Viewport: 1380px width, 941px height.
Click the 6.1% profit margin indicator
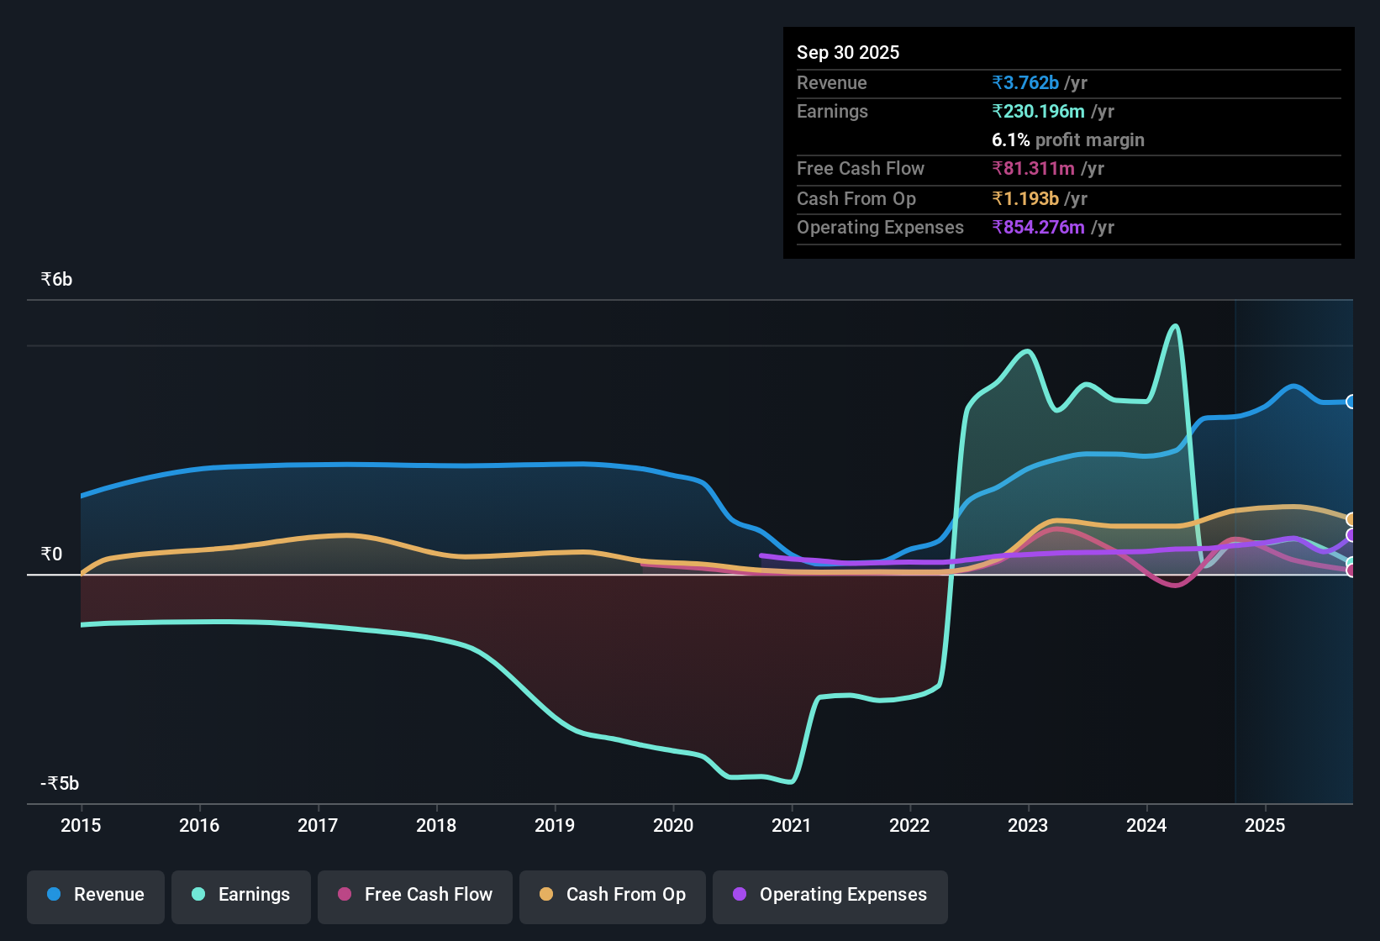1010,140
